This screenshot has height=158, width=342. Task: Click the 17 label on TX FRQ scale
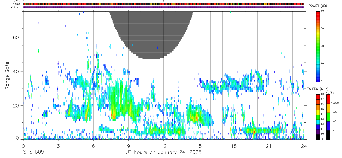[x=322, y=99]
